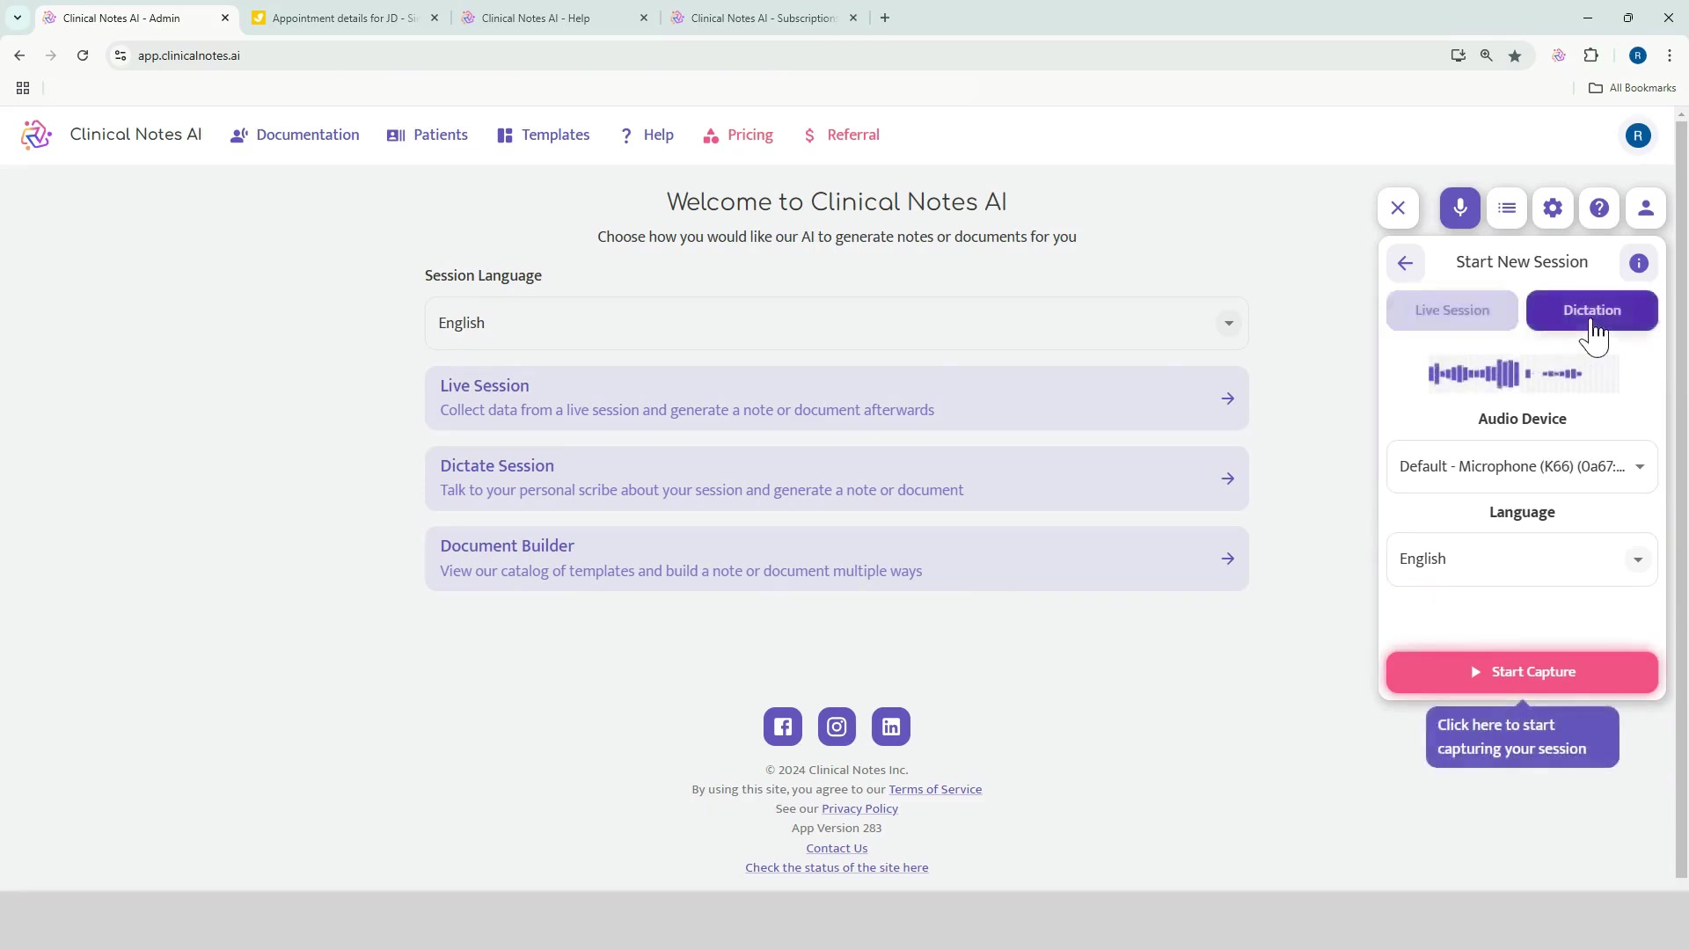The height and width of the screenshot is (950, 1689).
Task: Switch to Clinical Notes AI - Help tab
Action: 555,18
